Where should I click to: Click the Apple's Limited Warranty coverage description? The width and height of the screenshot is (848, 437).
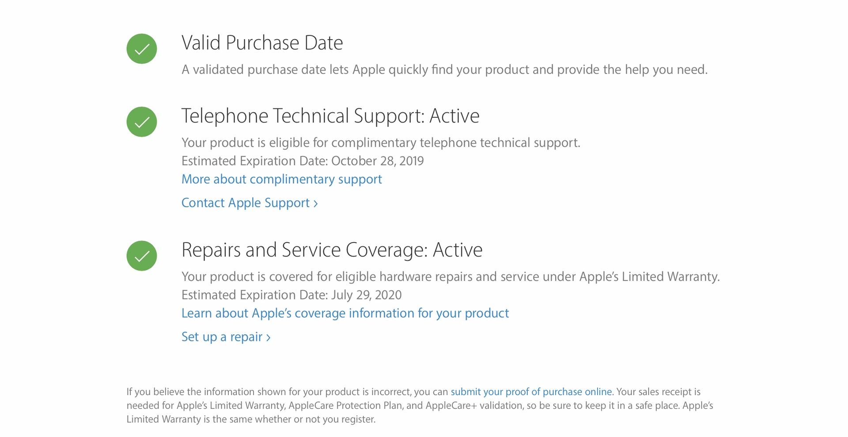click(450, 277)
